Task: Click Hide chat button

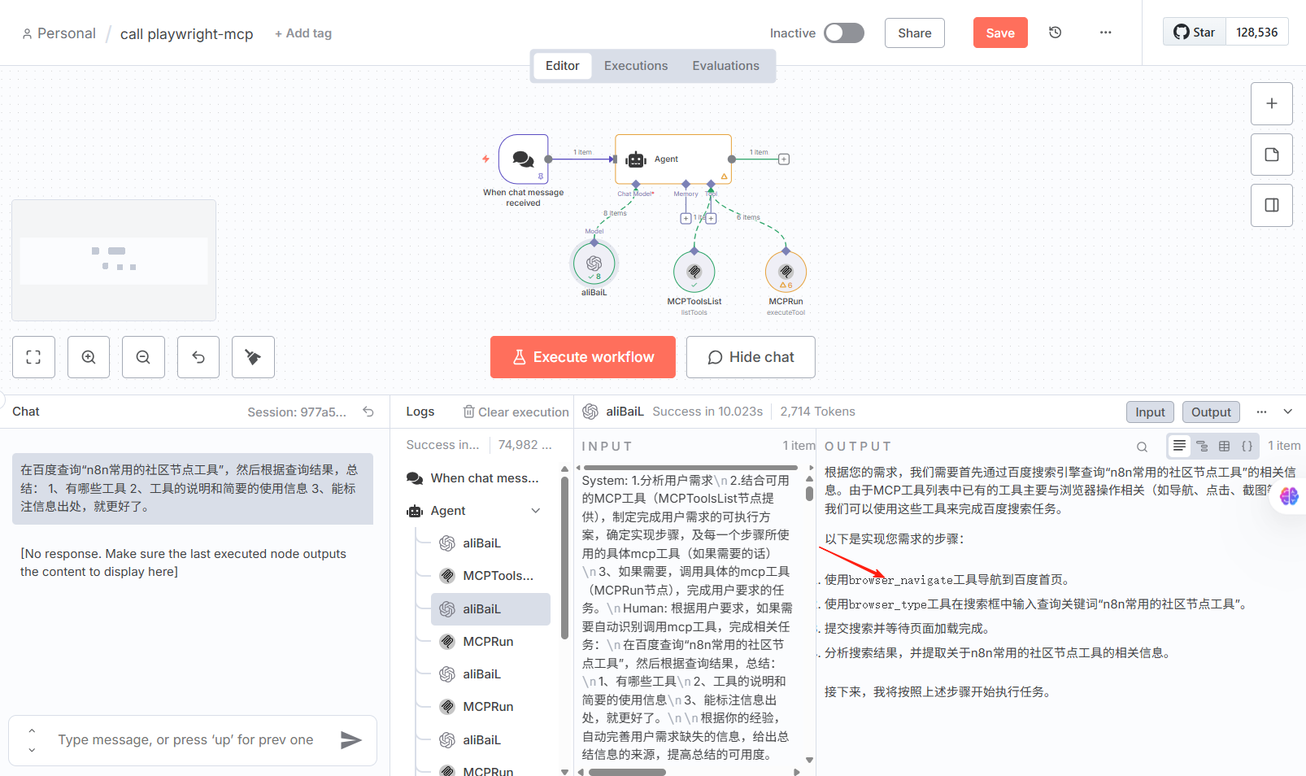Action: (x=751, y=357)
